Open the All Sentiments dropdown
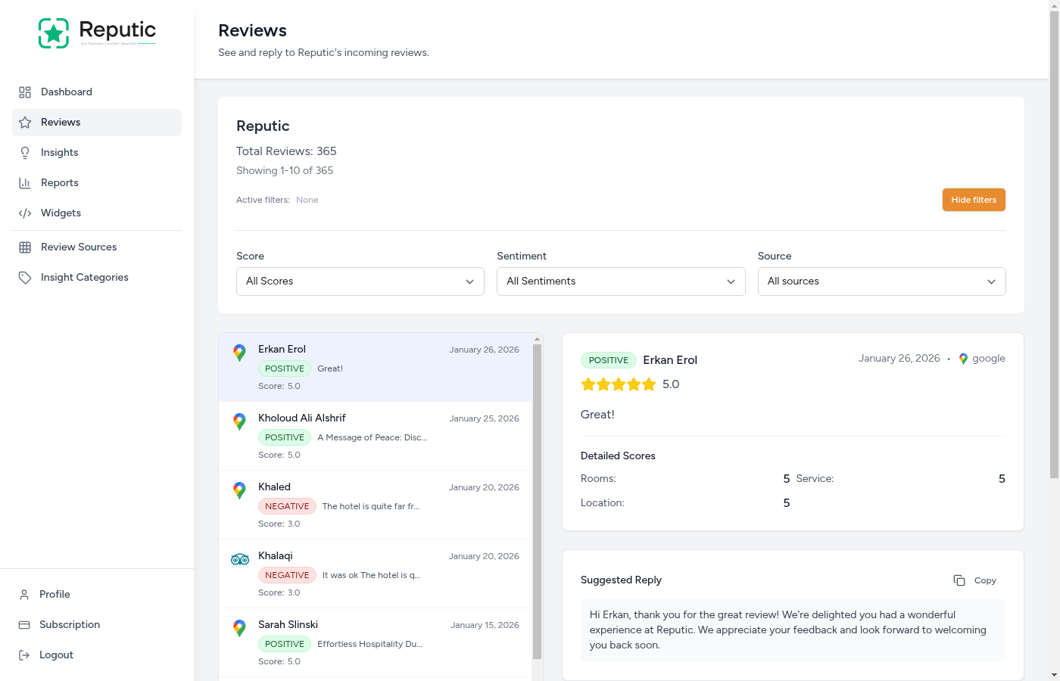The width and height of the screenshot is (1060, 681). coord(621,281)
